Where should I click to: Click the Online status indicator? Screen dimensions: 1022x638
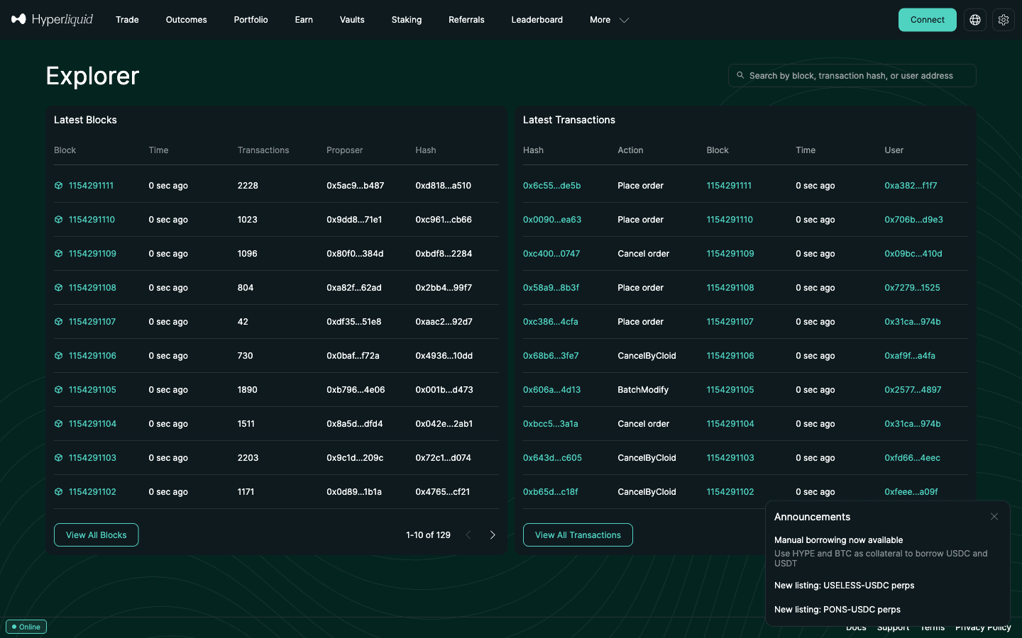pyautogui.click(x=26, y=627)
